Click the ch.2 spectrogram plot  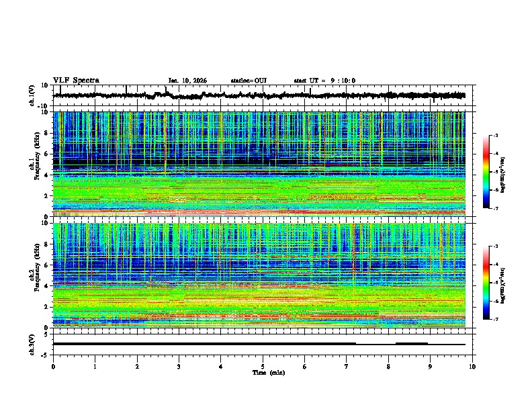tap(259, 275)
